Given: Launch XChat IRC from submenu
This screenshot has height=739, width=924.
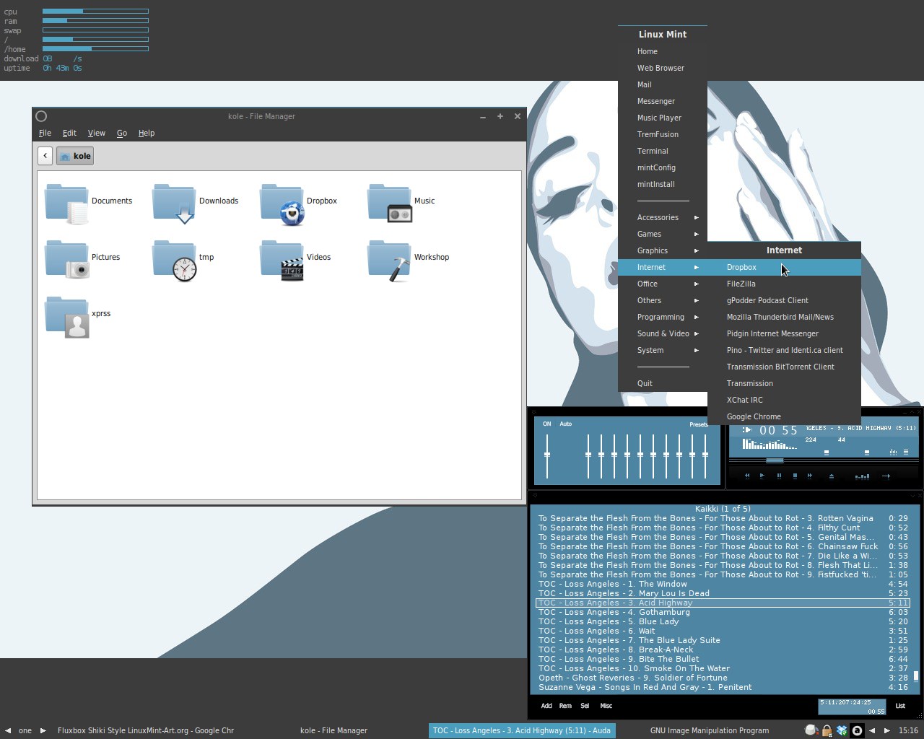Looking at the screenshot, I should [x=784, y=400].
